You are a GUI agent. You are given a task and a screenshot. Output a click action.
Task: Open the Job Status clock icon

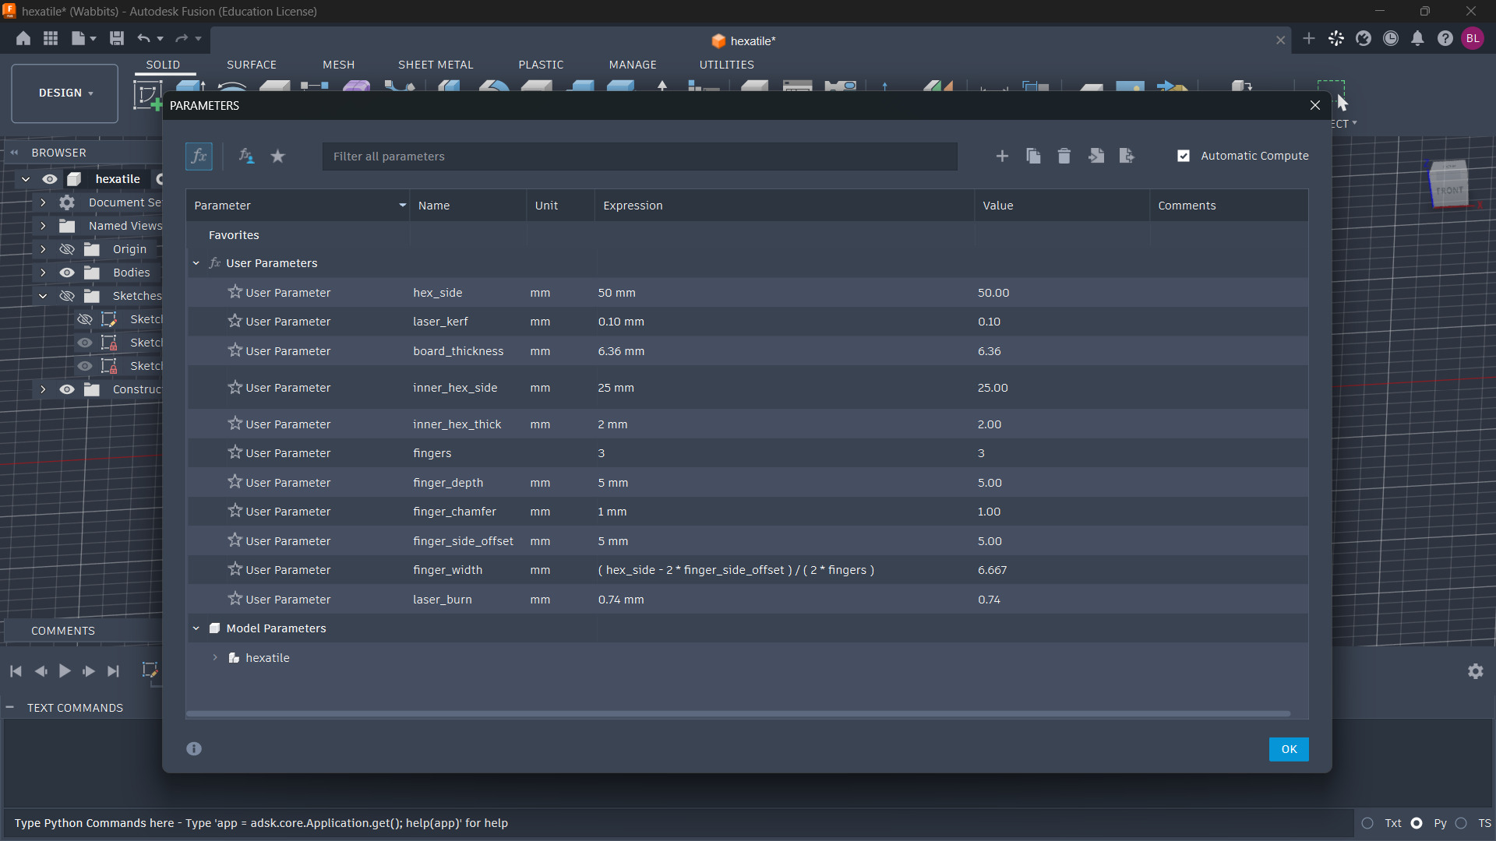pos(1391,38)
